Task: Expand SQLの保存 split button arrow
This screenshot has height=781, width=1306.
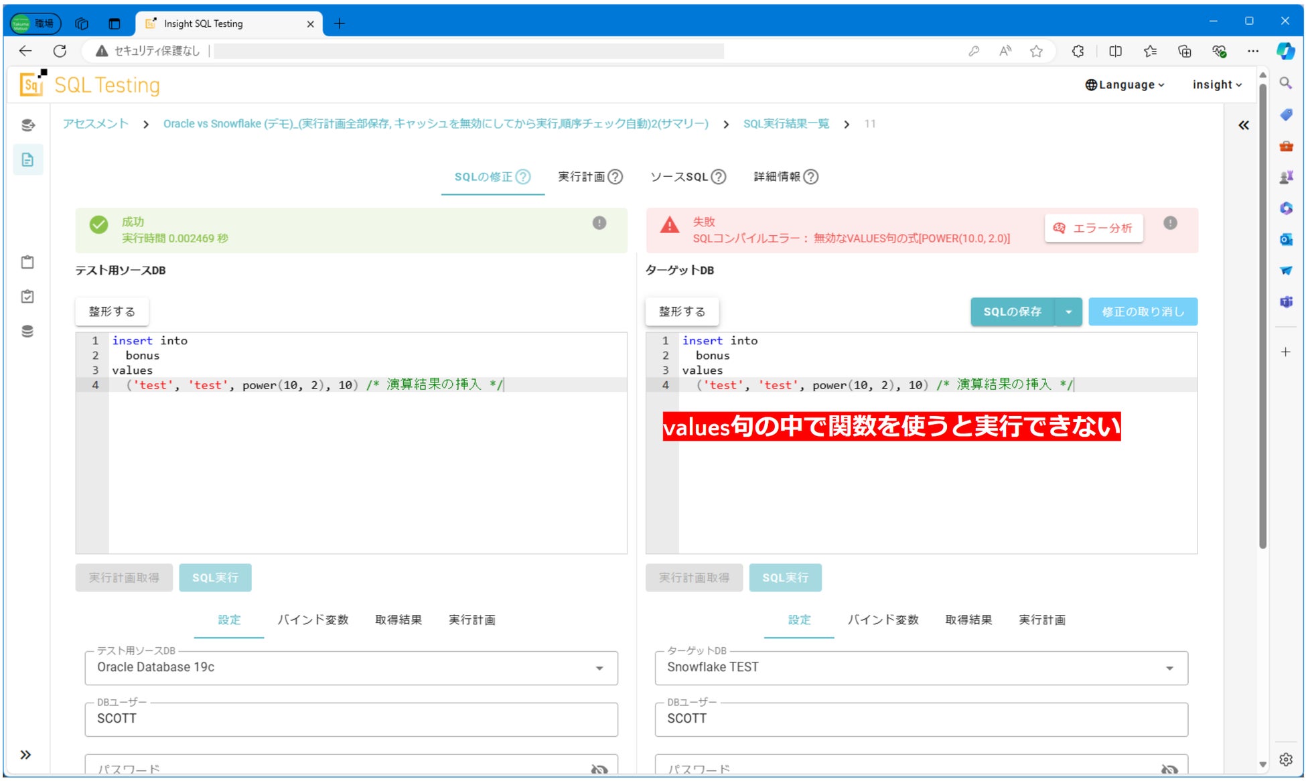Action: (x=1068, y=312)
